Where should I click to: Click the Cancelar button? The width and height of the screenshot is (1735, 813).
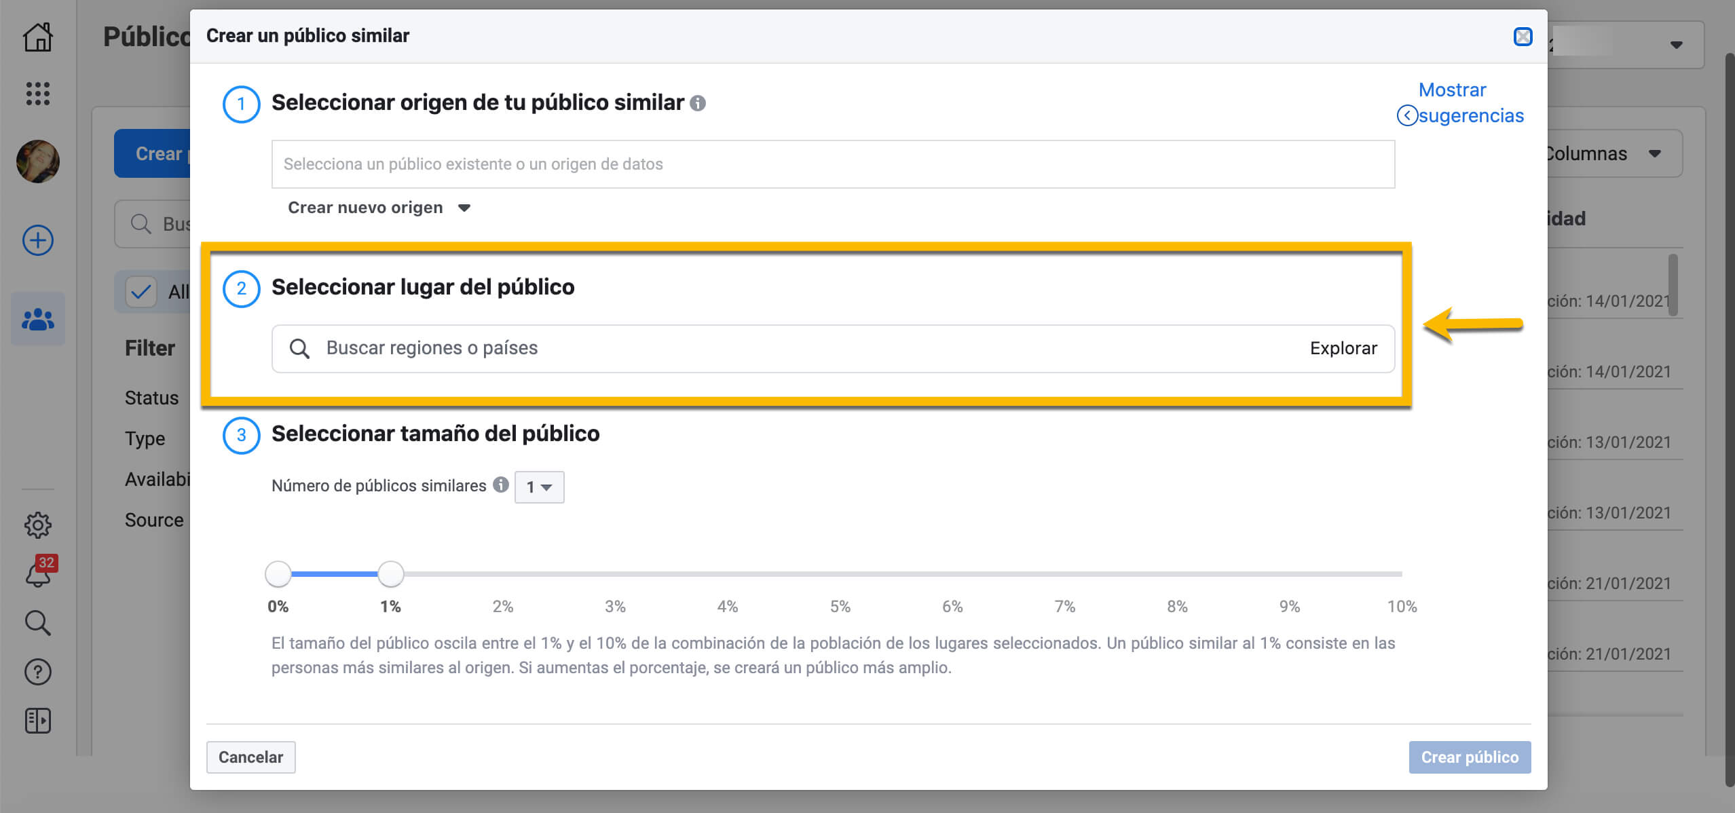pos(250,757)
